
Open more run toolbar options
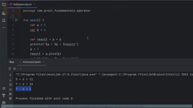click(20, 69)
